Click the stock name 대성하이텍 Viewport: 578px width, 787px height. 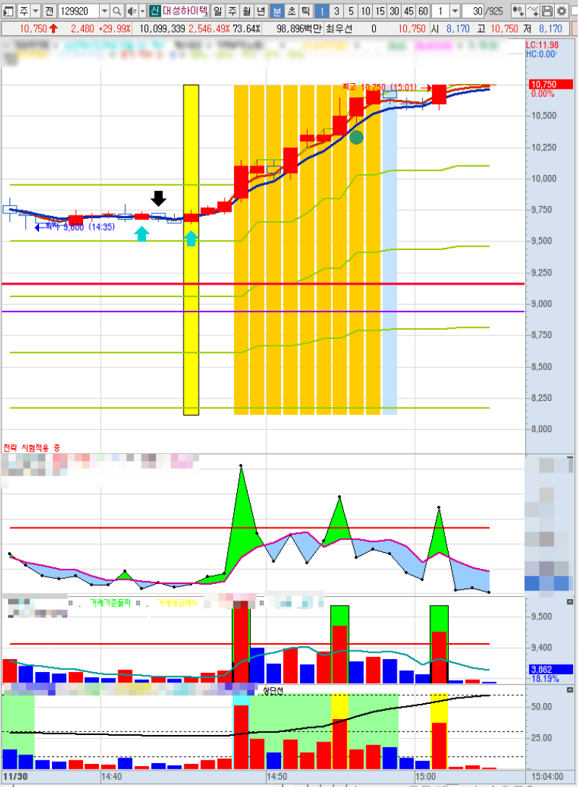(x=185, y=11)
